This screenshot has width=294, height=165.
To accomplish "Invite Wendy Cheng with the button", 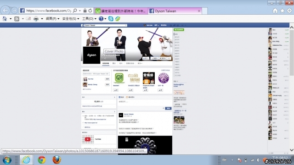I will tap(107, 84).
